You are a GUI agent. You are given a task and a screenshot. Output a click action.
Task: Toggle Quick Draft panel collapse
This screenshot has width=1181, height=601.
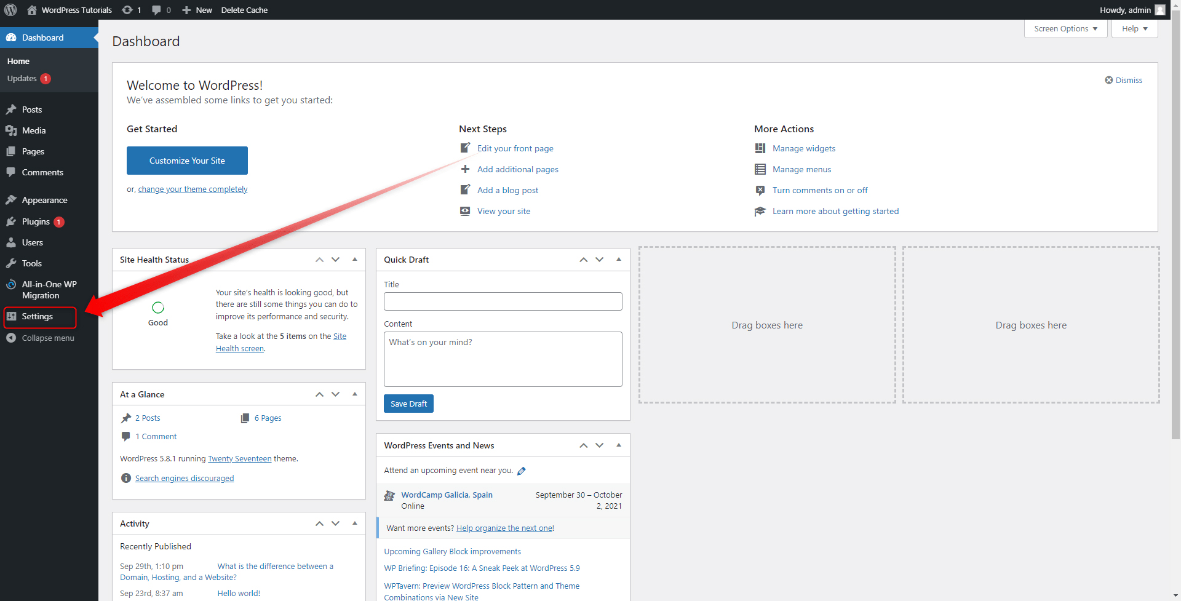coord(619,260)
